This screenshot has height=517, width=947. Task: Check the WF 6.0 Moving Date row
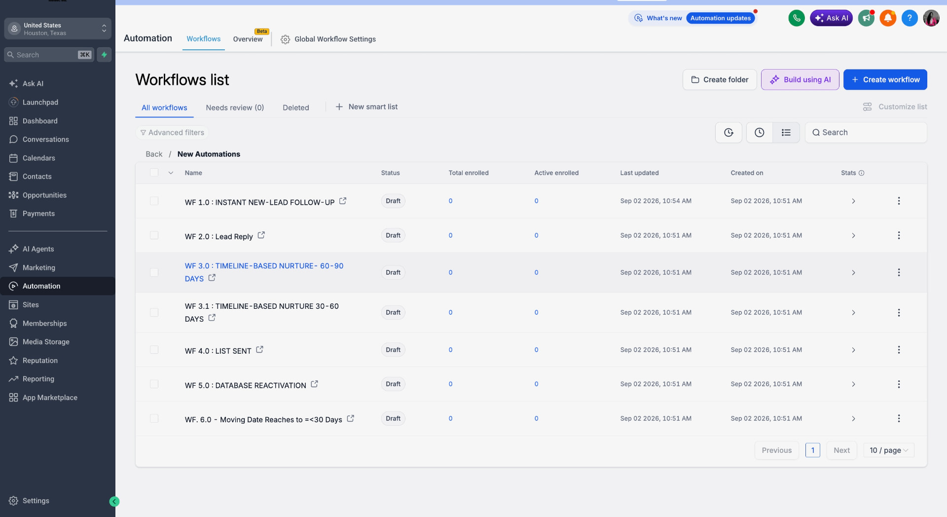click(x=154, y=418)
